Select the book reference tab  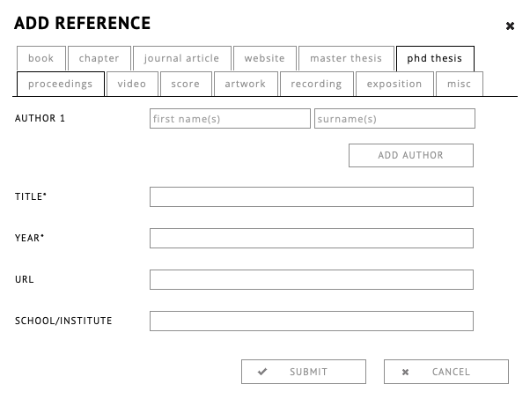click(x=40, y=58)
